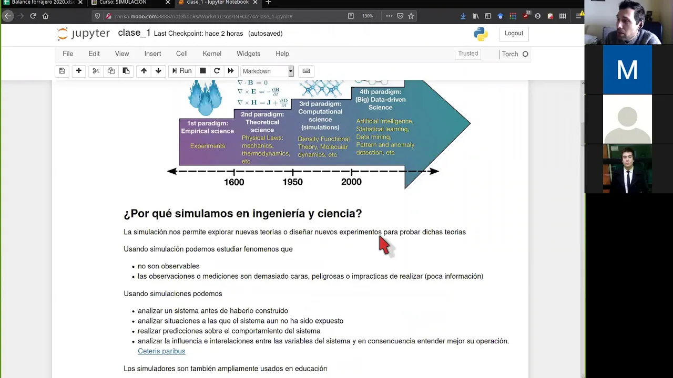Viewport: 673px width, 378px height.
Task: Open a new browser tab plus
Action: tap(268, 3)
